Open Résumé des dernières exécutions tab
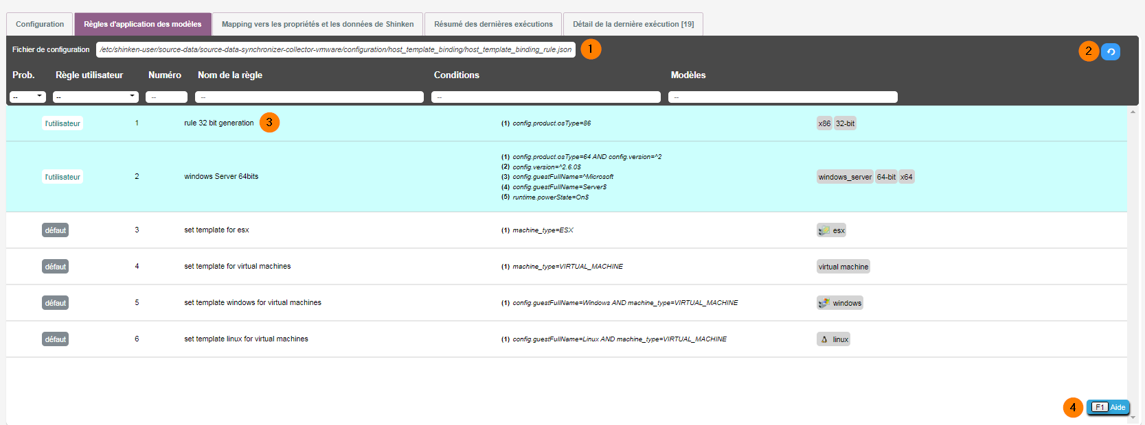The height and width of the screenshot is (425, 1145). [x=493, y=24]
